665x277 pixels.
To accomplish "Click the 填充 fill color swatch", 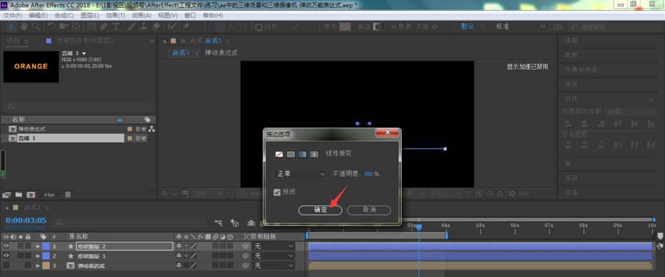I will (345, 27).
